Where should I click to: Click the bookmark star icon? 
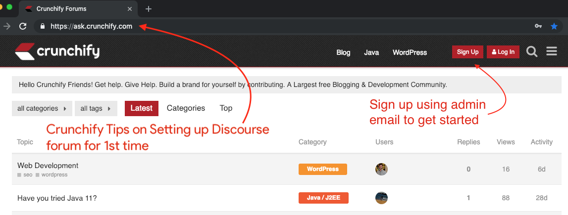click(554, 26)
